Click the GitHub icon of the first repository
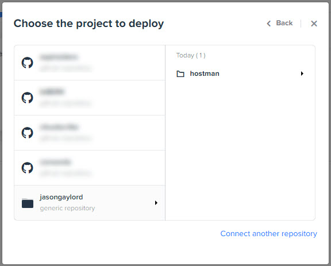 point(28,63)
